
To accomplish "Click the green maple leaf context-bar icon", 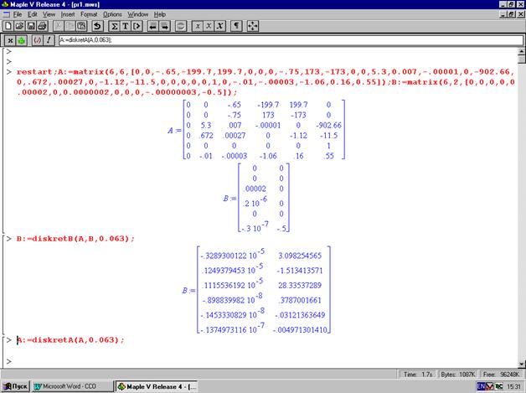I will point(22,40).
